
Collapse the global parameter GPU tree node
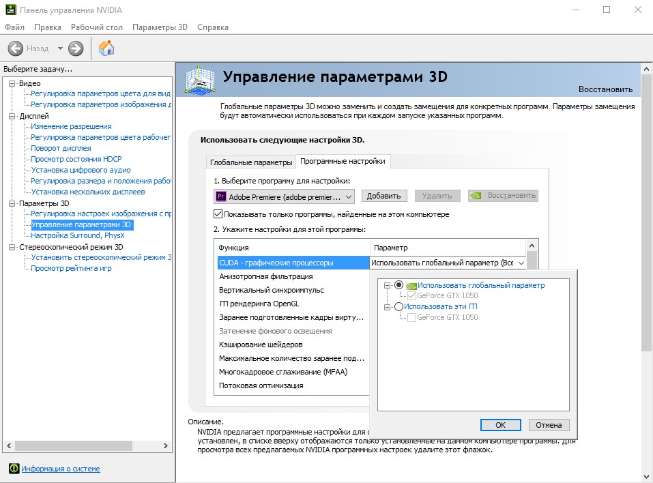coord(387,286)
